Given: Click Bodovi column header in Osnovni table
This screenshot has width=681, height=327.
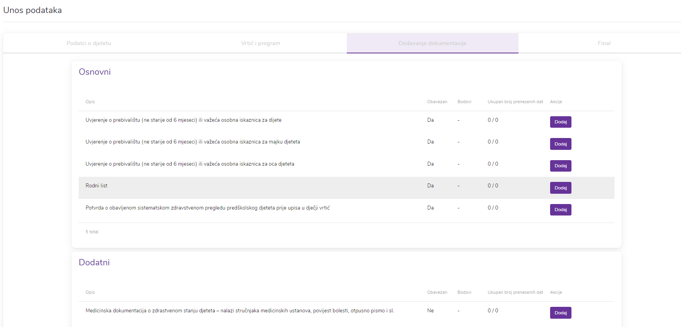Looking at the screenshot, I should [x=464, y=102].
